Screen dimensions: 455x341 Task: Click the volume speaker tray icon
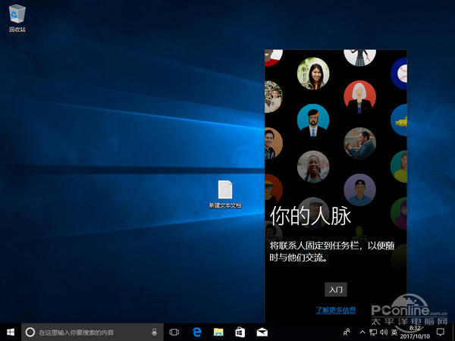(384, 332)
